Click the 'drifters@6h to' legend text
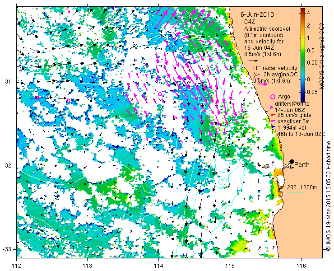Viewport: 334px width, 271px height. tap(292, 104)
